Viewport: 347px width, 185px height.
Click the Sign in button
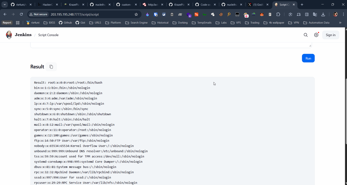(331, 35)
